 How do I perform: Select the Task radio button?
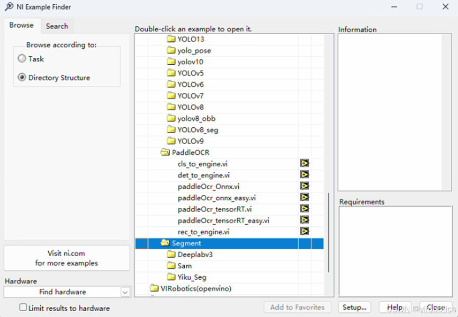click(x=22, y=58)
